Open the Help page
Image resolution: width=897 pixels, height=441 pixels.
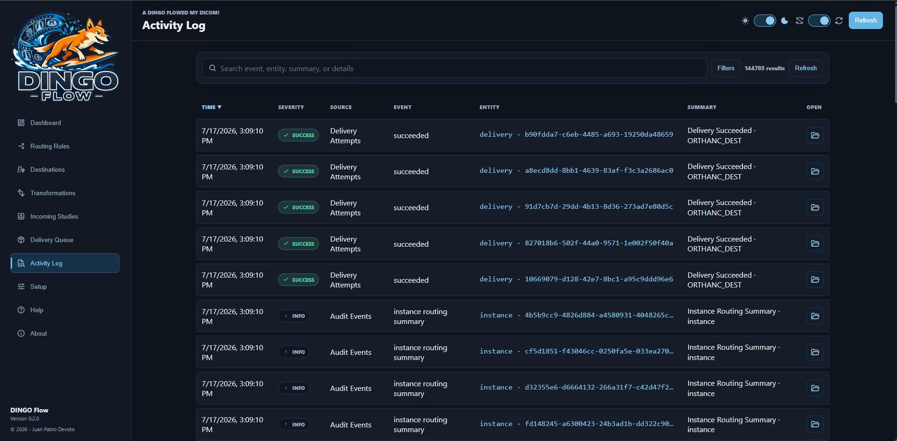65,310
